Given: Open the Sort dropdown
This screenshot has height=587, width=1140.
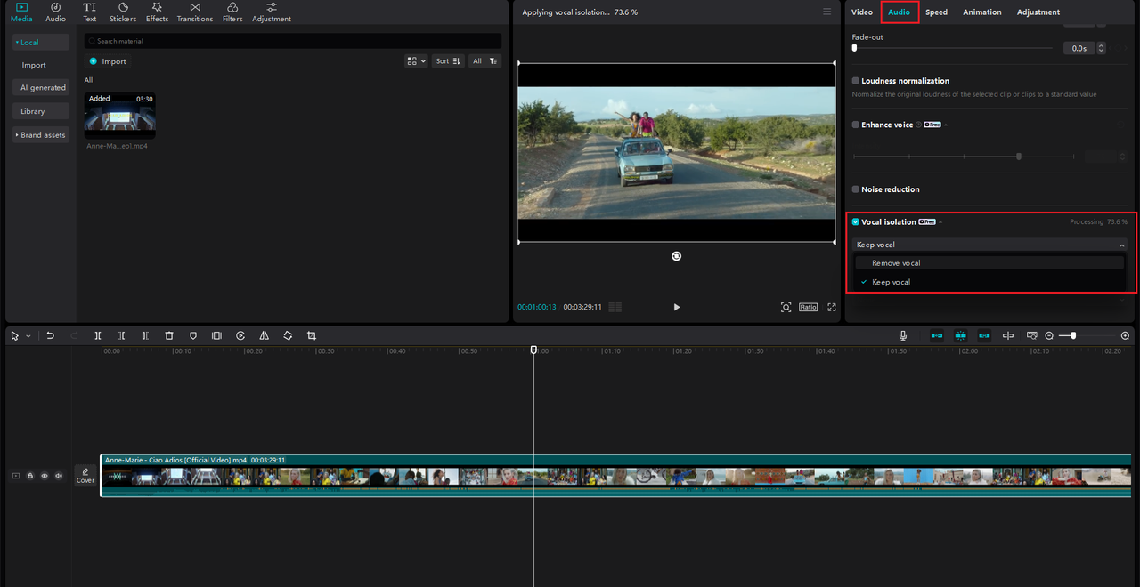Looking at the screenshot, I should pyautogui.click(x=448, y=61).
